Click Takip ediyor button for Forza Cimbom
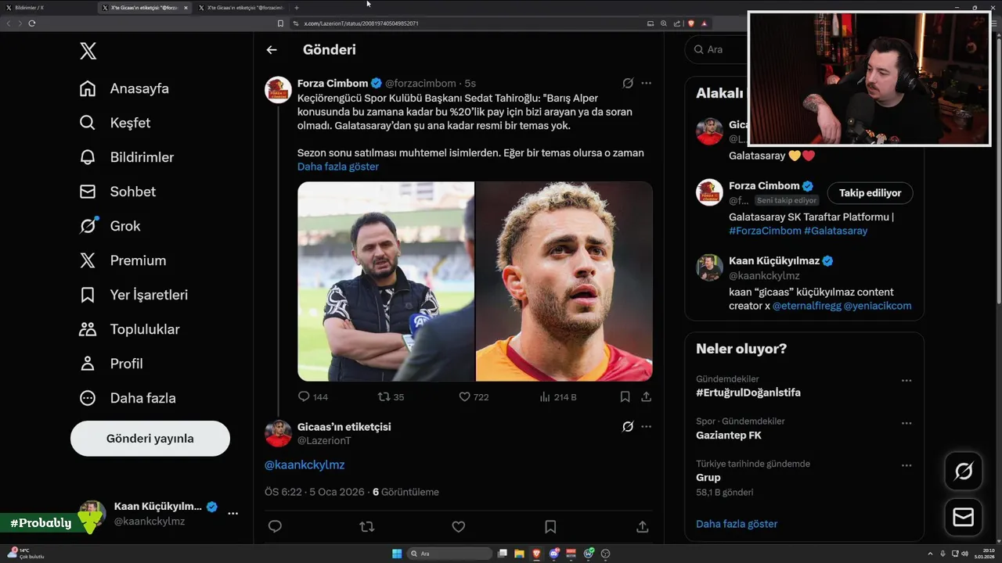The image size is (1002, 563). [x=870, y=193]
